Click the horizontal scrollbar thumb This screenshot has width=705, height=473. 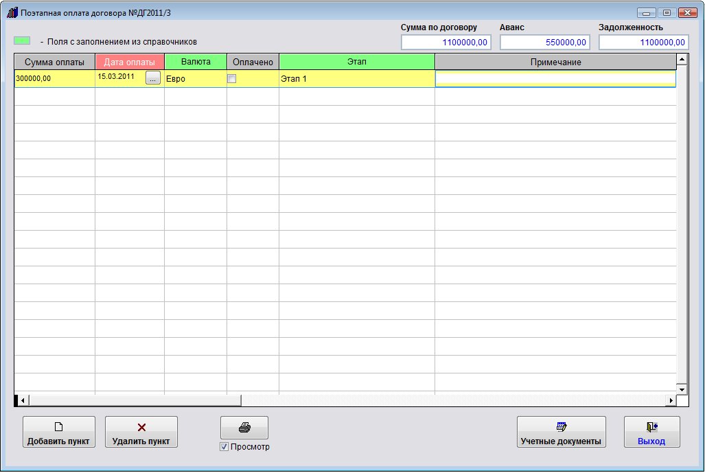tap(135, 400)
